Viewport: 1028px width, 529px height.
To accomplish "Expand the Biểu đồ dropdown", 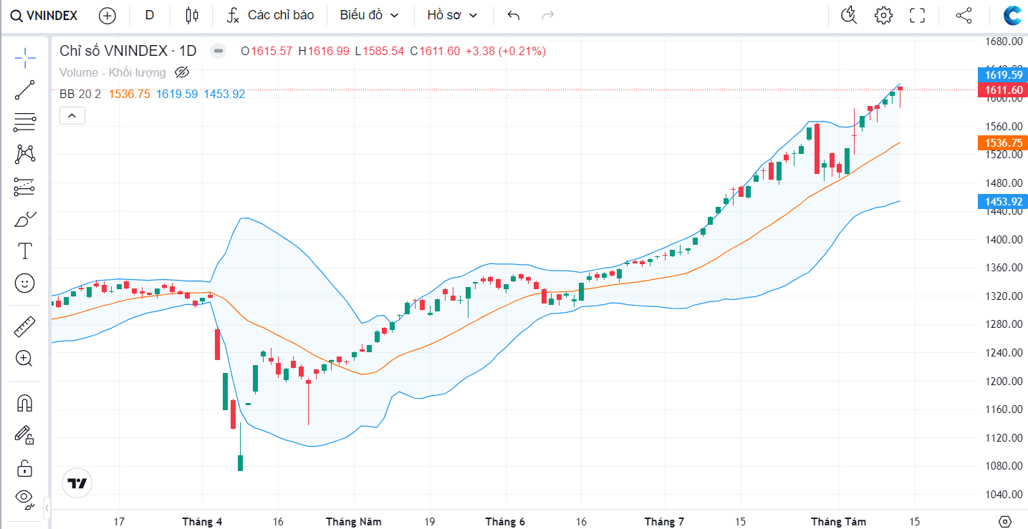I will [x=370, y=15].
